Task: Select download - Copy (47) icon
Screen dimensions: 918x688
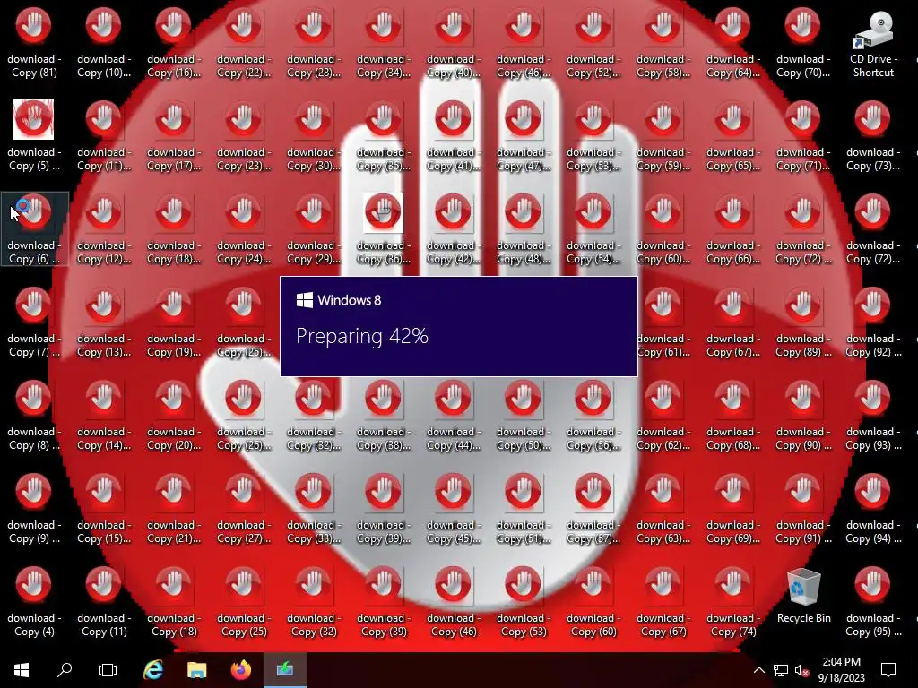Action: pyautogui.click(x=523, y=137)
